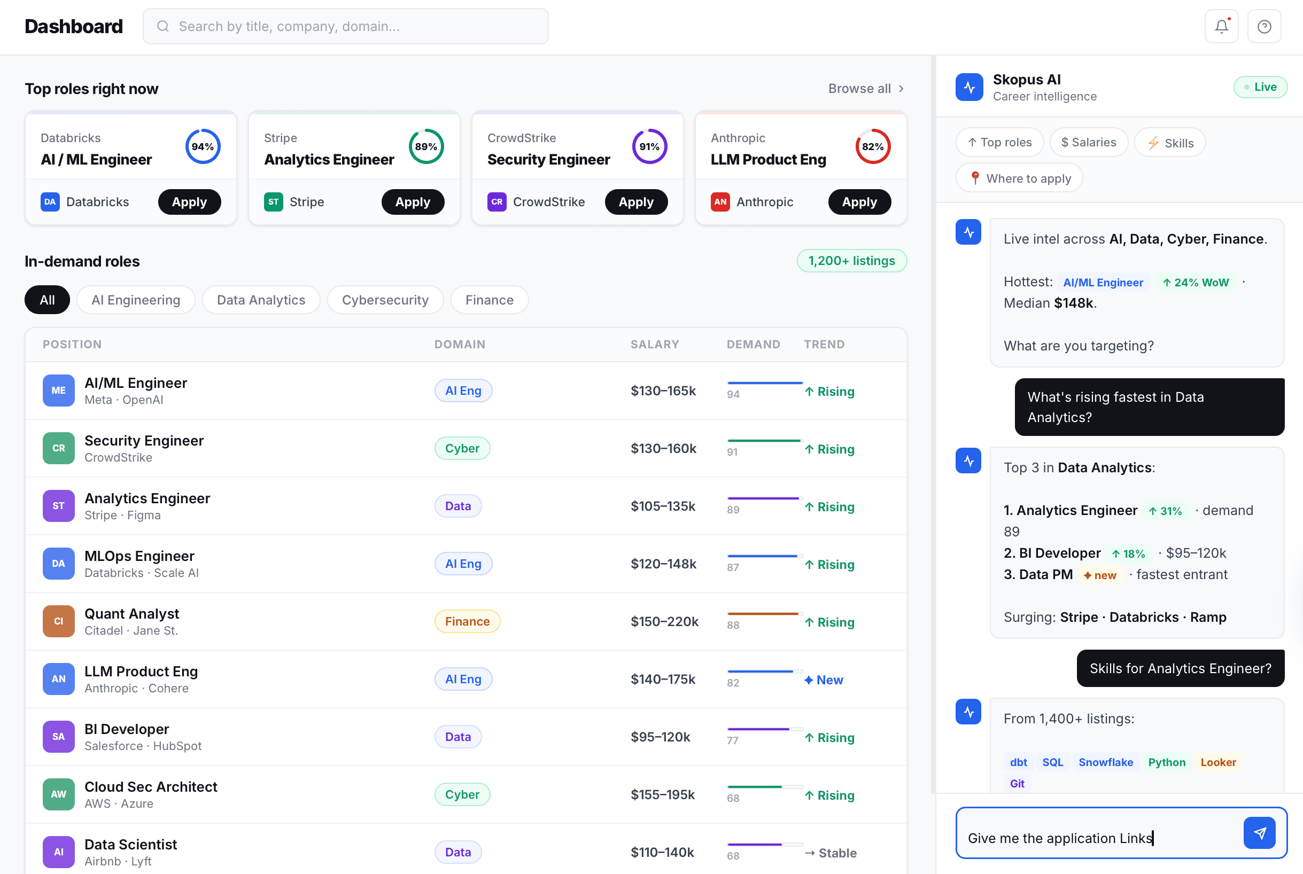Click the demand bar for AI/ML Engineer

point(765,383)
